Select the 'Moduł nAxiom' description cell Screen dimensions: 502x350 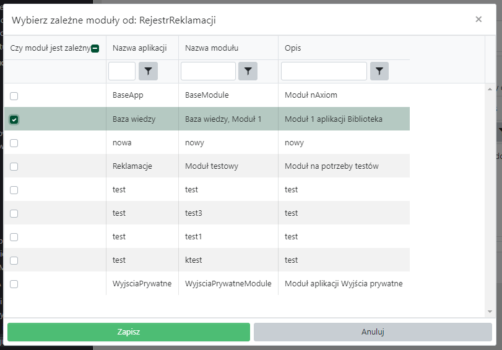tap(344, 95)
